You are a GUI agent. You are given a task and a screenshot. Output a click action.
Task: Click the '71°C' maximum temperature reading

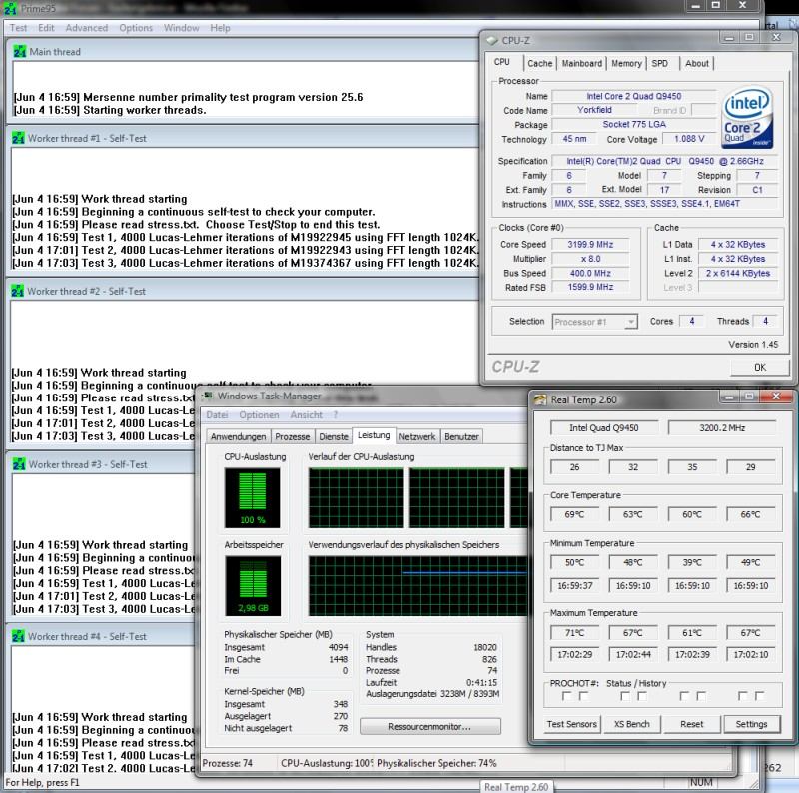(575, 633)
